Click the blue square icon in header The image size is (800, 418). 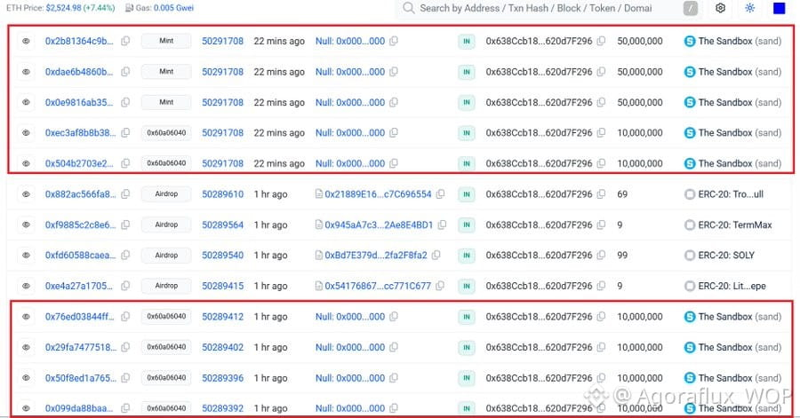point(779,8)
